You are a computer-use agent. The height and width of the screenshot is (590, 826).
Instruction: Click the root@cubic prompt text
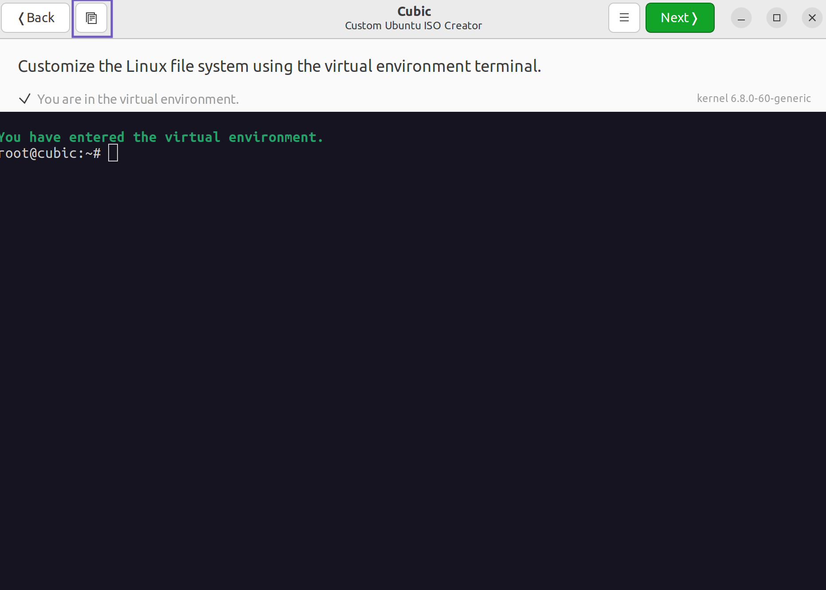(x=49, y=153)
